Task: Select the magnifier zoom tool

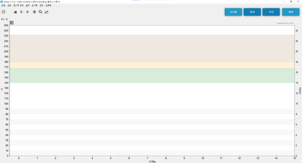Action: pos(41,12)
